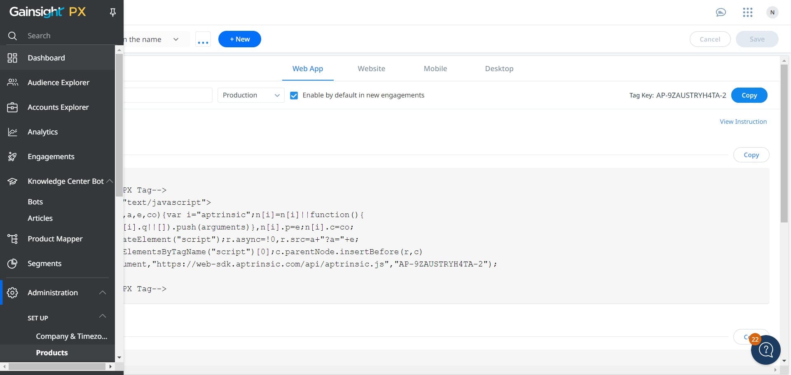Viewport: 791px width, 375px height.
Task: Open the help widget bubble
Action: pyautogui.click(x=765, y=350)
